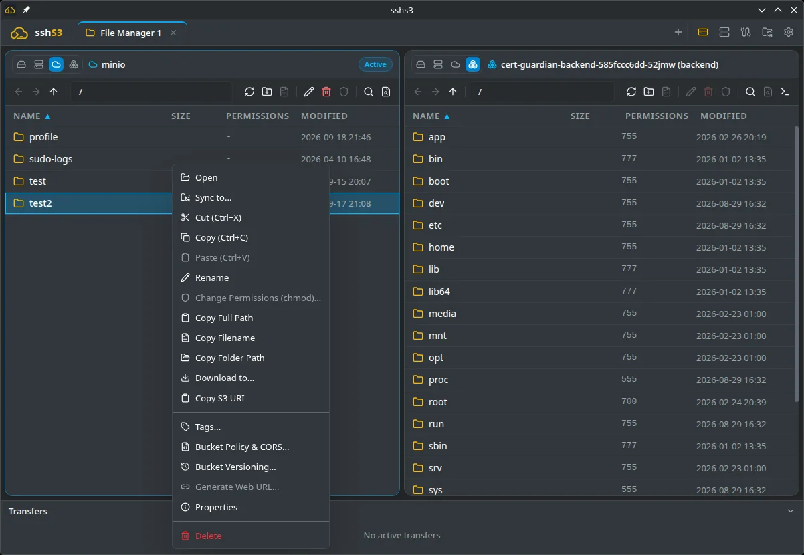Viewport: 804px width, 555px height.
Task: Click the rename pencil icon in minio toolbar
Action: (309, 92)
